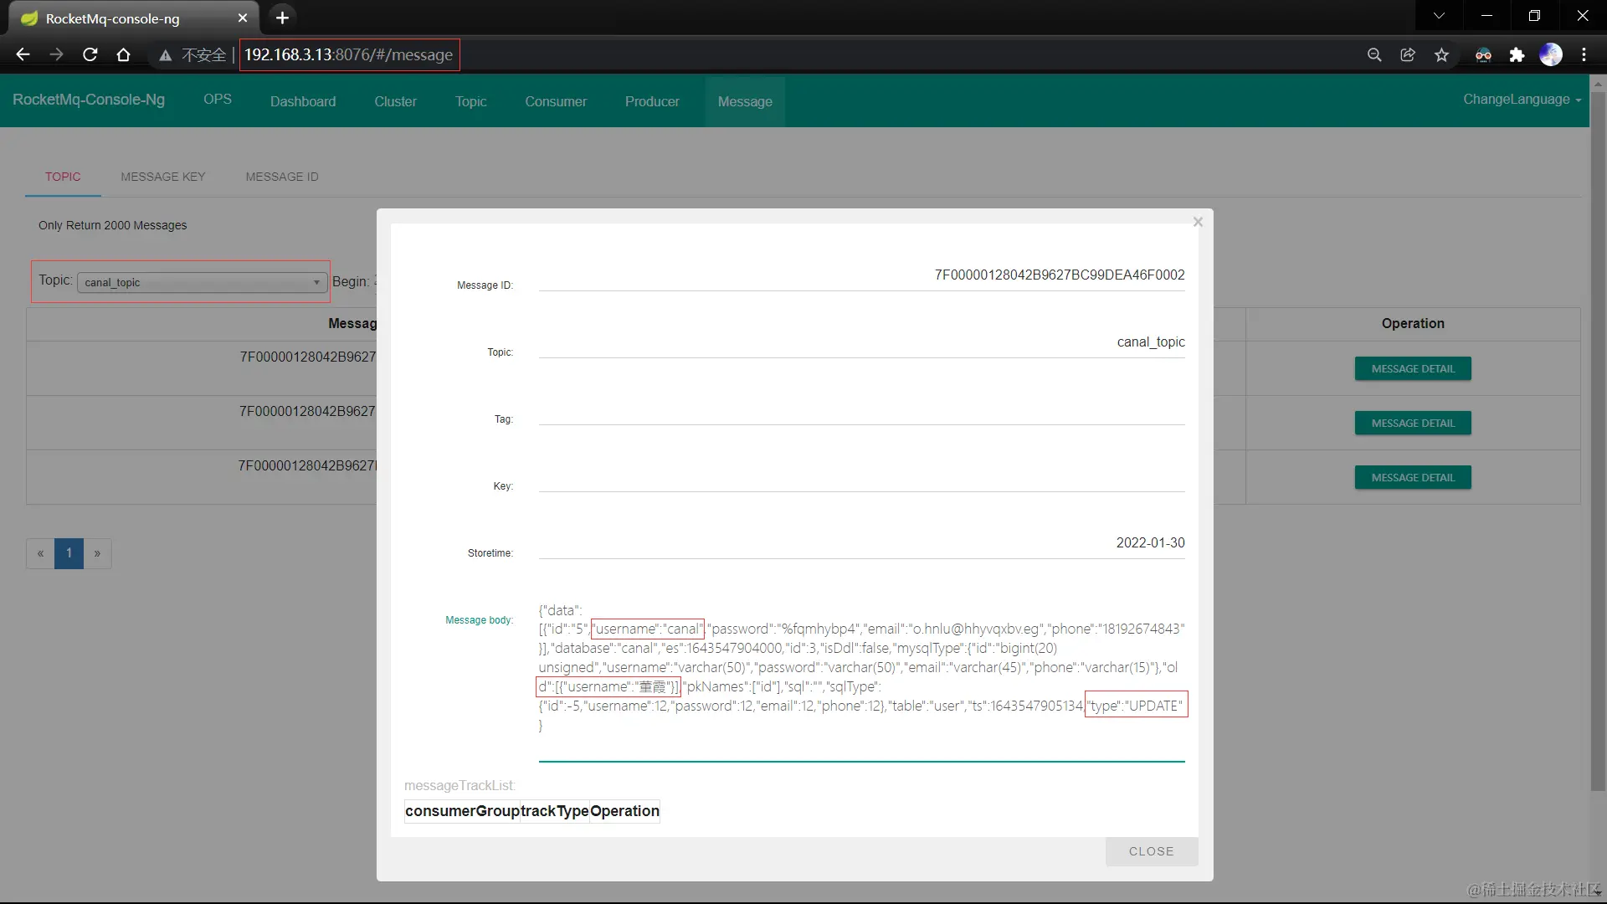Open the ChangeLanguage dropdown

[x=1522, y=100]
